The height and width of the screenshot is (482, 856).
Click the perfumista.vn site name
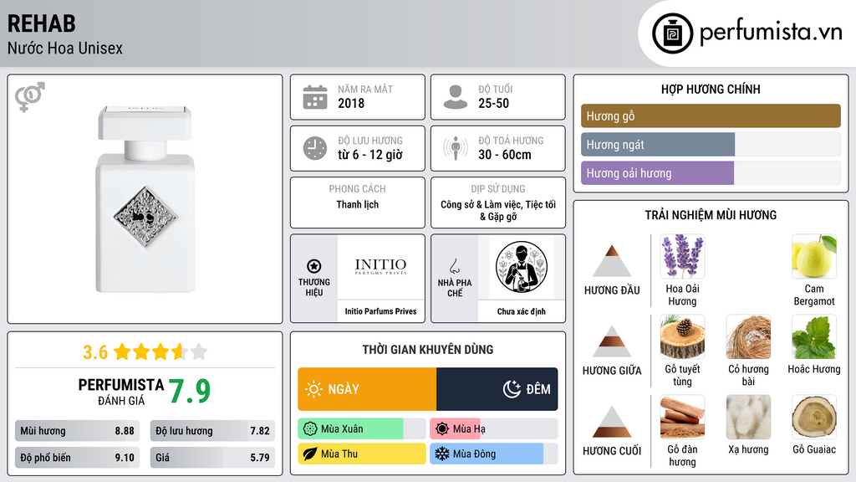pos(771,33)
